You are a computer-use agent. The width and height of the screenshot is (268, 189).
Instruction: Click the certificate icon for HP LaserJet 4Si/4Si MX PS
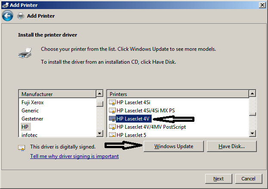[112, 111]
